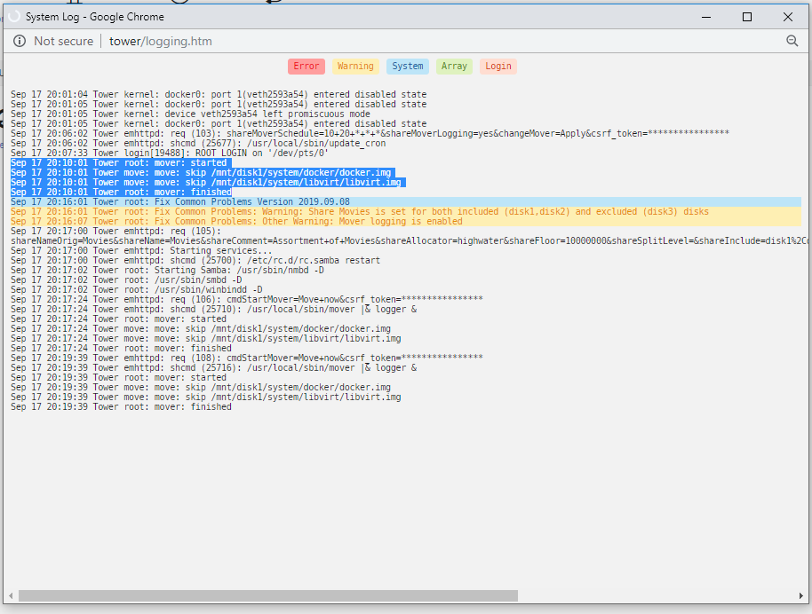This screenshot has height=614, width=812.
Task: Click line '/etc/rc.d/rc.samba restart'
Action: point(195,260)
